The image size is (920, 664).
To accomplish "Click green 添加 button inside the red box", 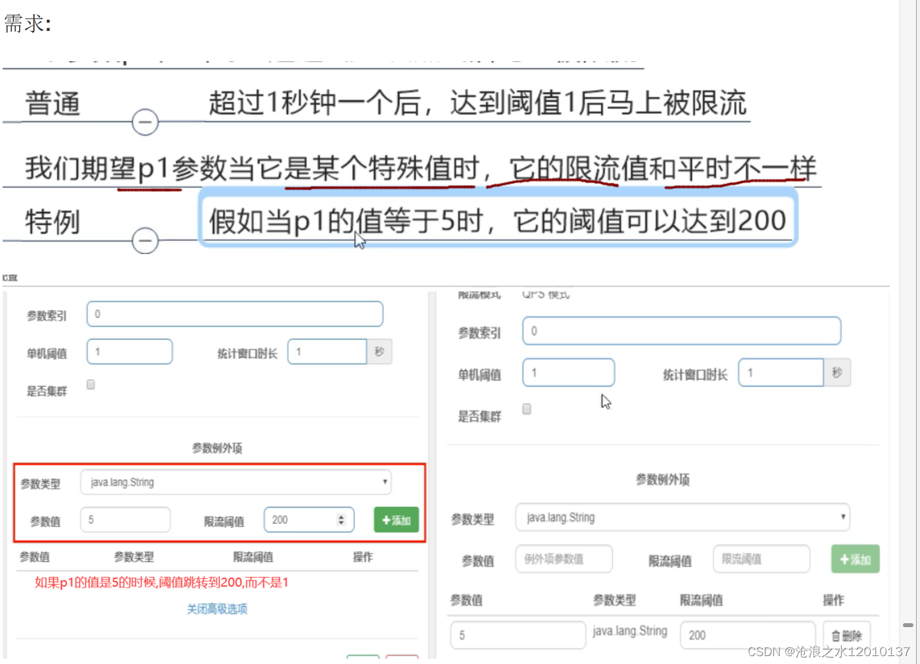I will 397,520.
